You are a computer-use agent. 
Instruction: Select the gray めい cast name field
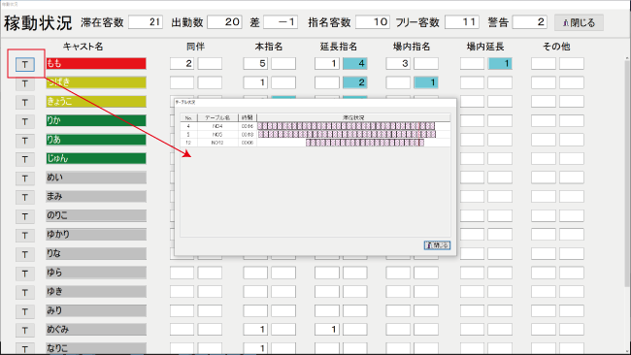pyautogui.click(x=96, y=177)
